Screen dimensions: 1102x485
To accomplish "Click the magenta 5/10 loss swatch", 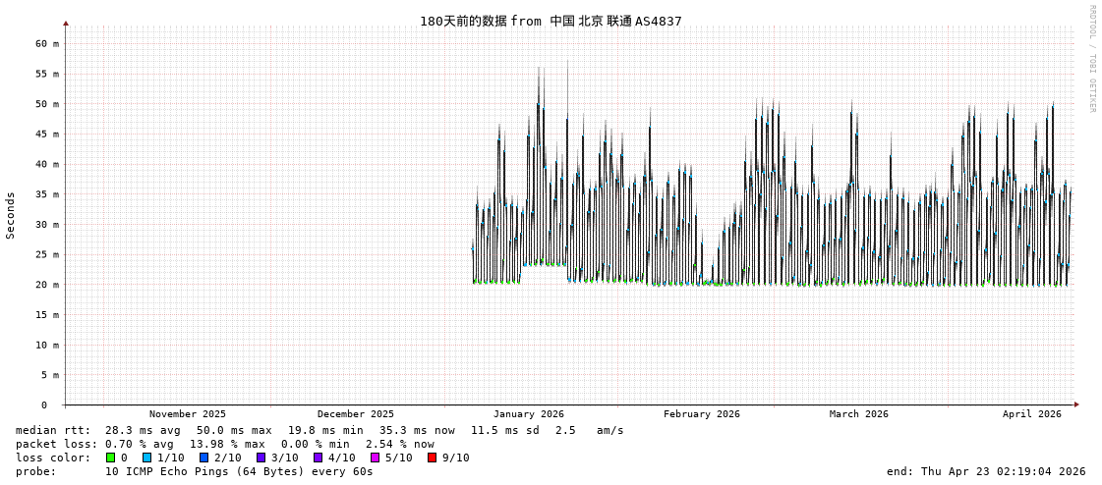I will (376, 458).
